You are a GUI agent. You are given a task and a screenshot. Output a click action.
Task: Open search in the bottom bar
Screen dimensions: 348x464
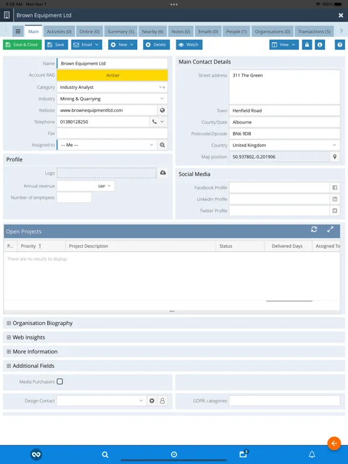(105, 454)
